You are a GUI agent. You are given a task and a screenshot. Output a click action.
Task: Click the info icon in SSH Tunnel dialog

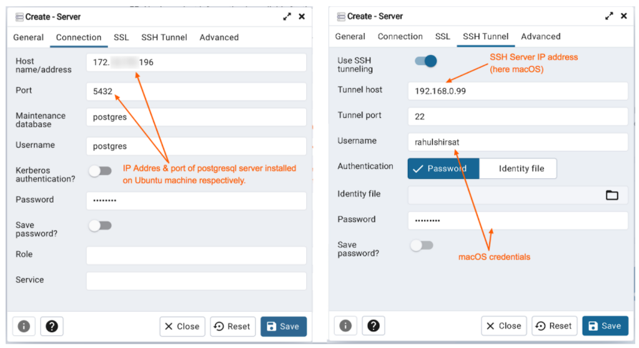pos(345,326)
